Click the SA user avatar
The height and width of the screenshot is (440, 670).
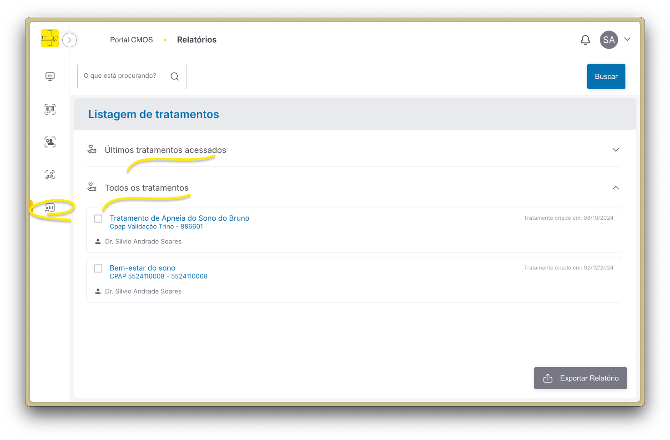coord(609,40)
